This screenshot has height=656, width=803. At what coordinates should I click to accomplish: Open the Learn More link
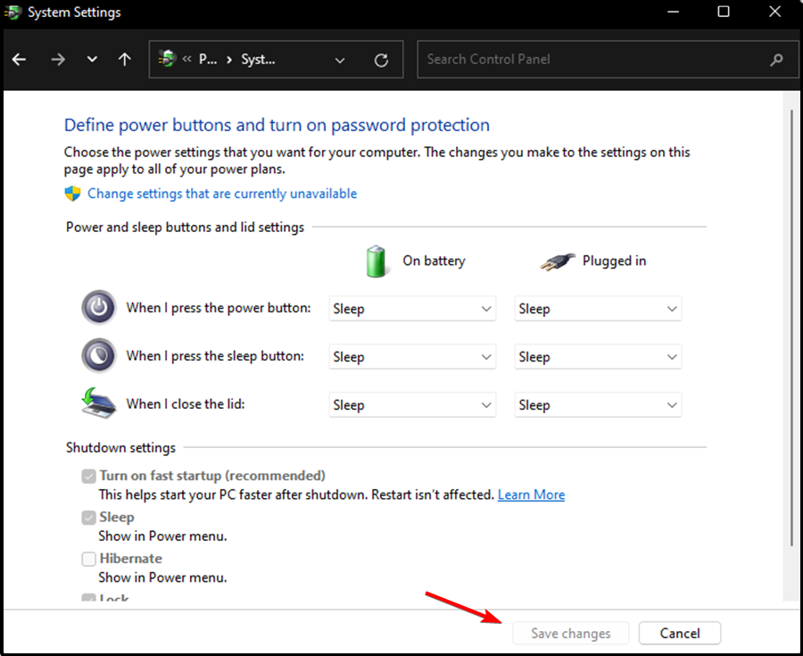[x=531, y=494]
